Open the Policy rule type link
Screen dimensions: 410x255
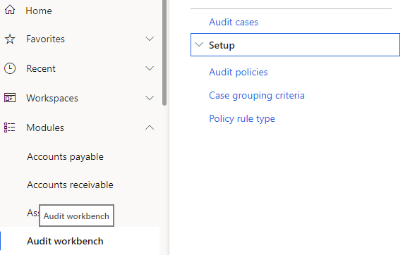(242, 119)
